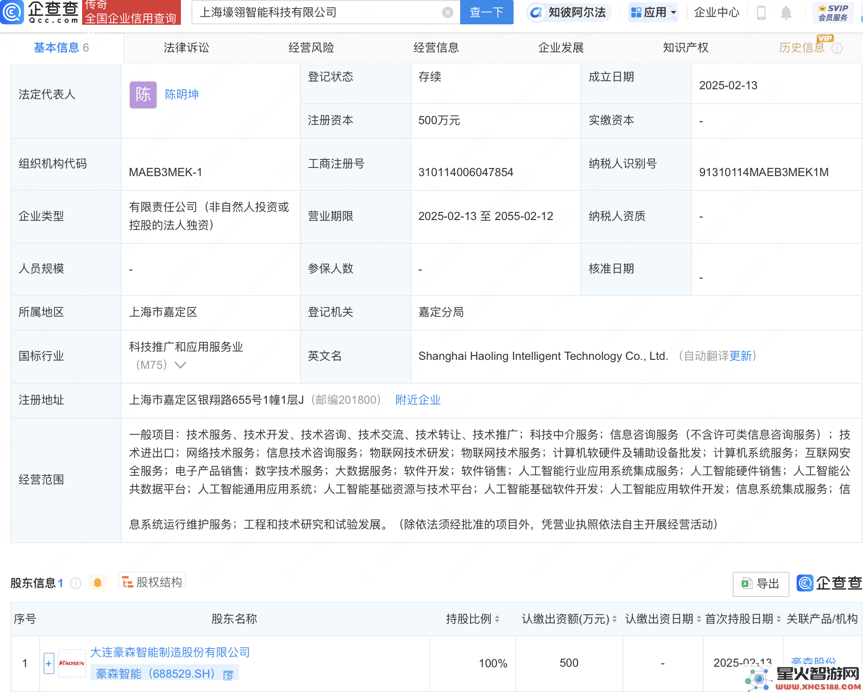Open 附近企业 link
Screen dimensions: 863x693
(418, 400)
